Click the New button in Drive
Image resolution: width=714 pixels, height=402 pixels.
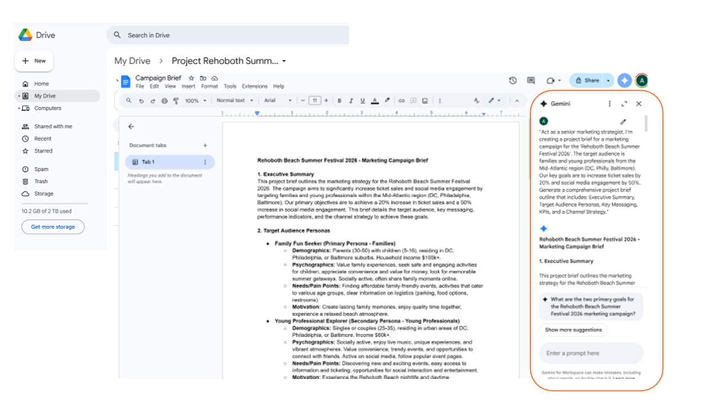(x=34, y=61)
